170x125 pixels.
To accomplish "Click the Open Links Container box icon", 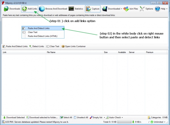I will (x=63, y=46).
